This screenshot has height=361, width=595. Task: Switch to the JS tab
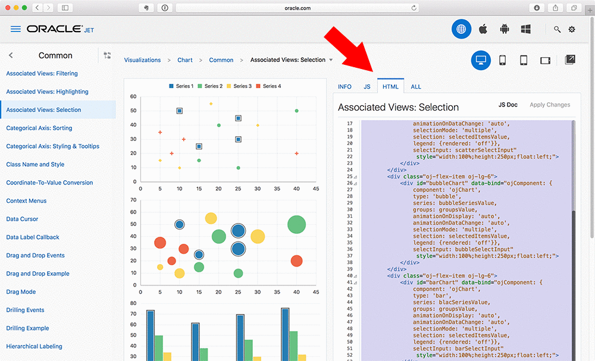[x=367, y=86]
